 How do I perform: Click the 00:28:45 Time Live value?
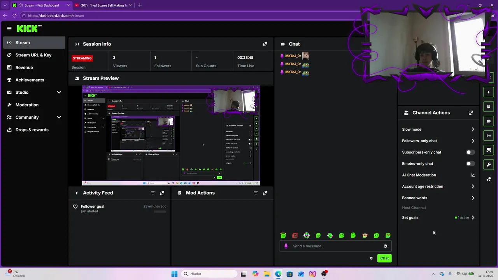click(245, 58)
